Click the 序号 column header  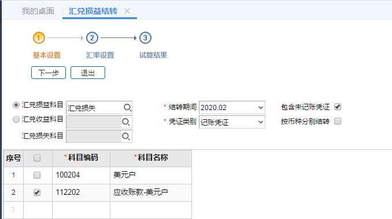[x=13, y=158]
